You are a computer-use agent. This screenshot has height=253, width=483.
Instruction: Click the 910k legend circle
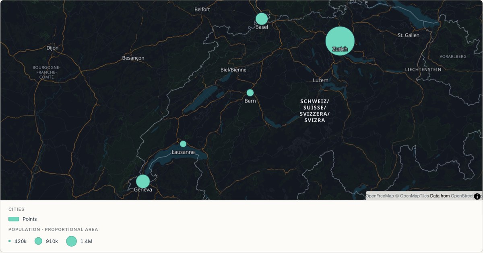[x=38, y=241]
